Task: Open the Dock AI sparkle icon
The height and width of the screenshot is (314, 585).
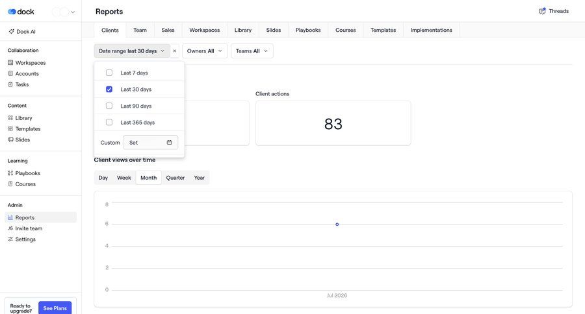Action: (x=11, y=32)
